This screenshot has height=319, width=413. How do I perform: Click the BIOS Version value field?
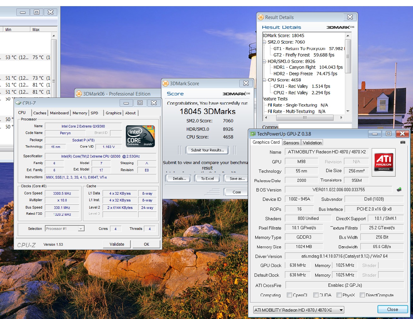338,190
